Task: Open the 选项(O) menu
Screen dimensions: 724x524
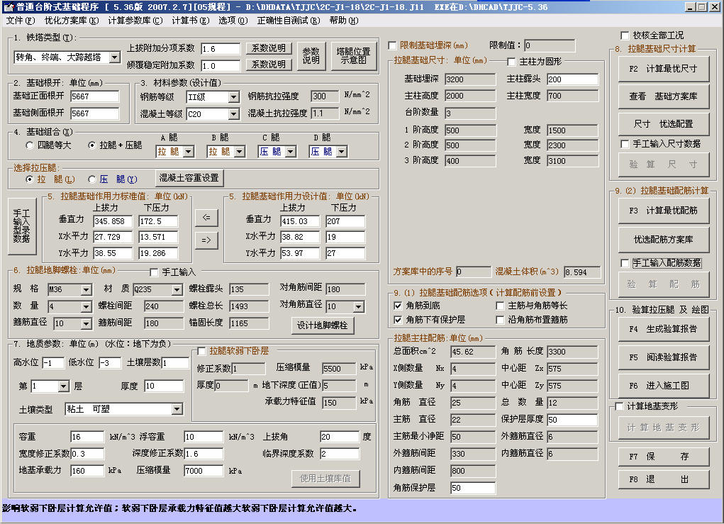Action: pos(233,21)
